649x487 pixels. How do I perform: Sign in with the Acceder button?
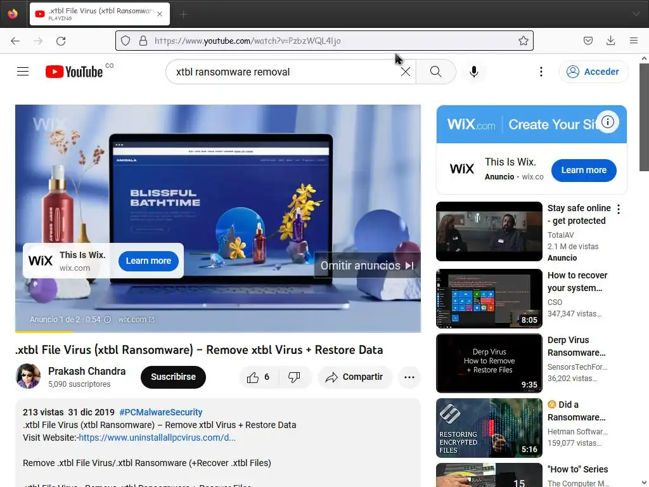pyautogui.click(x=593, y=72)
